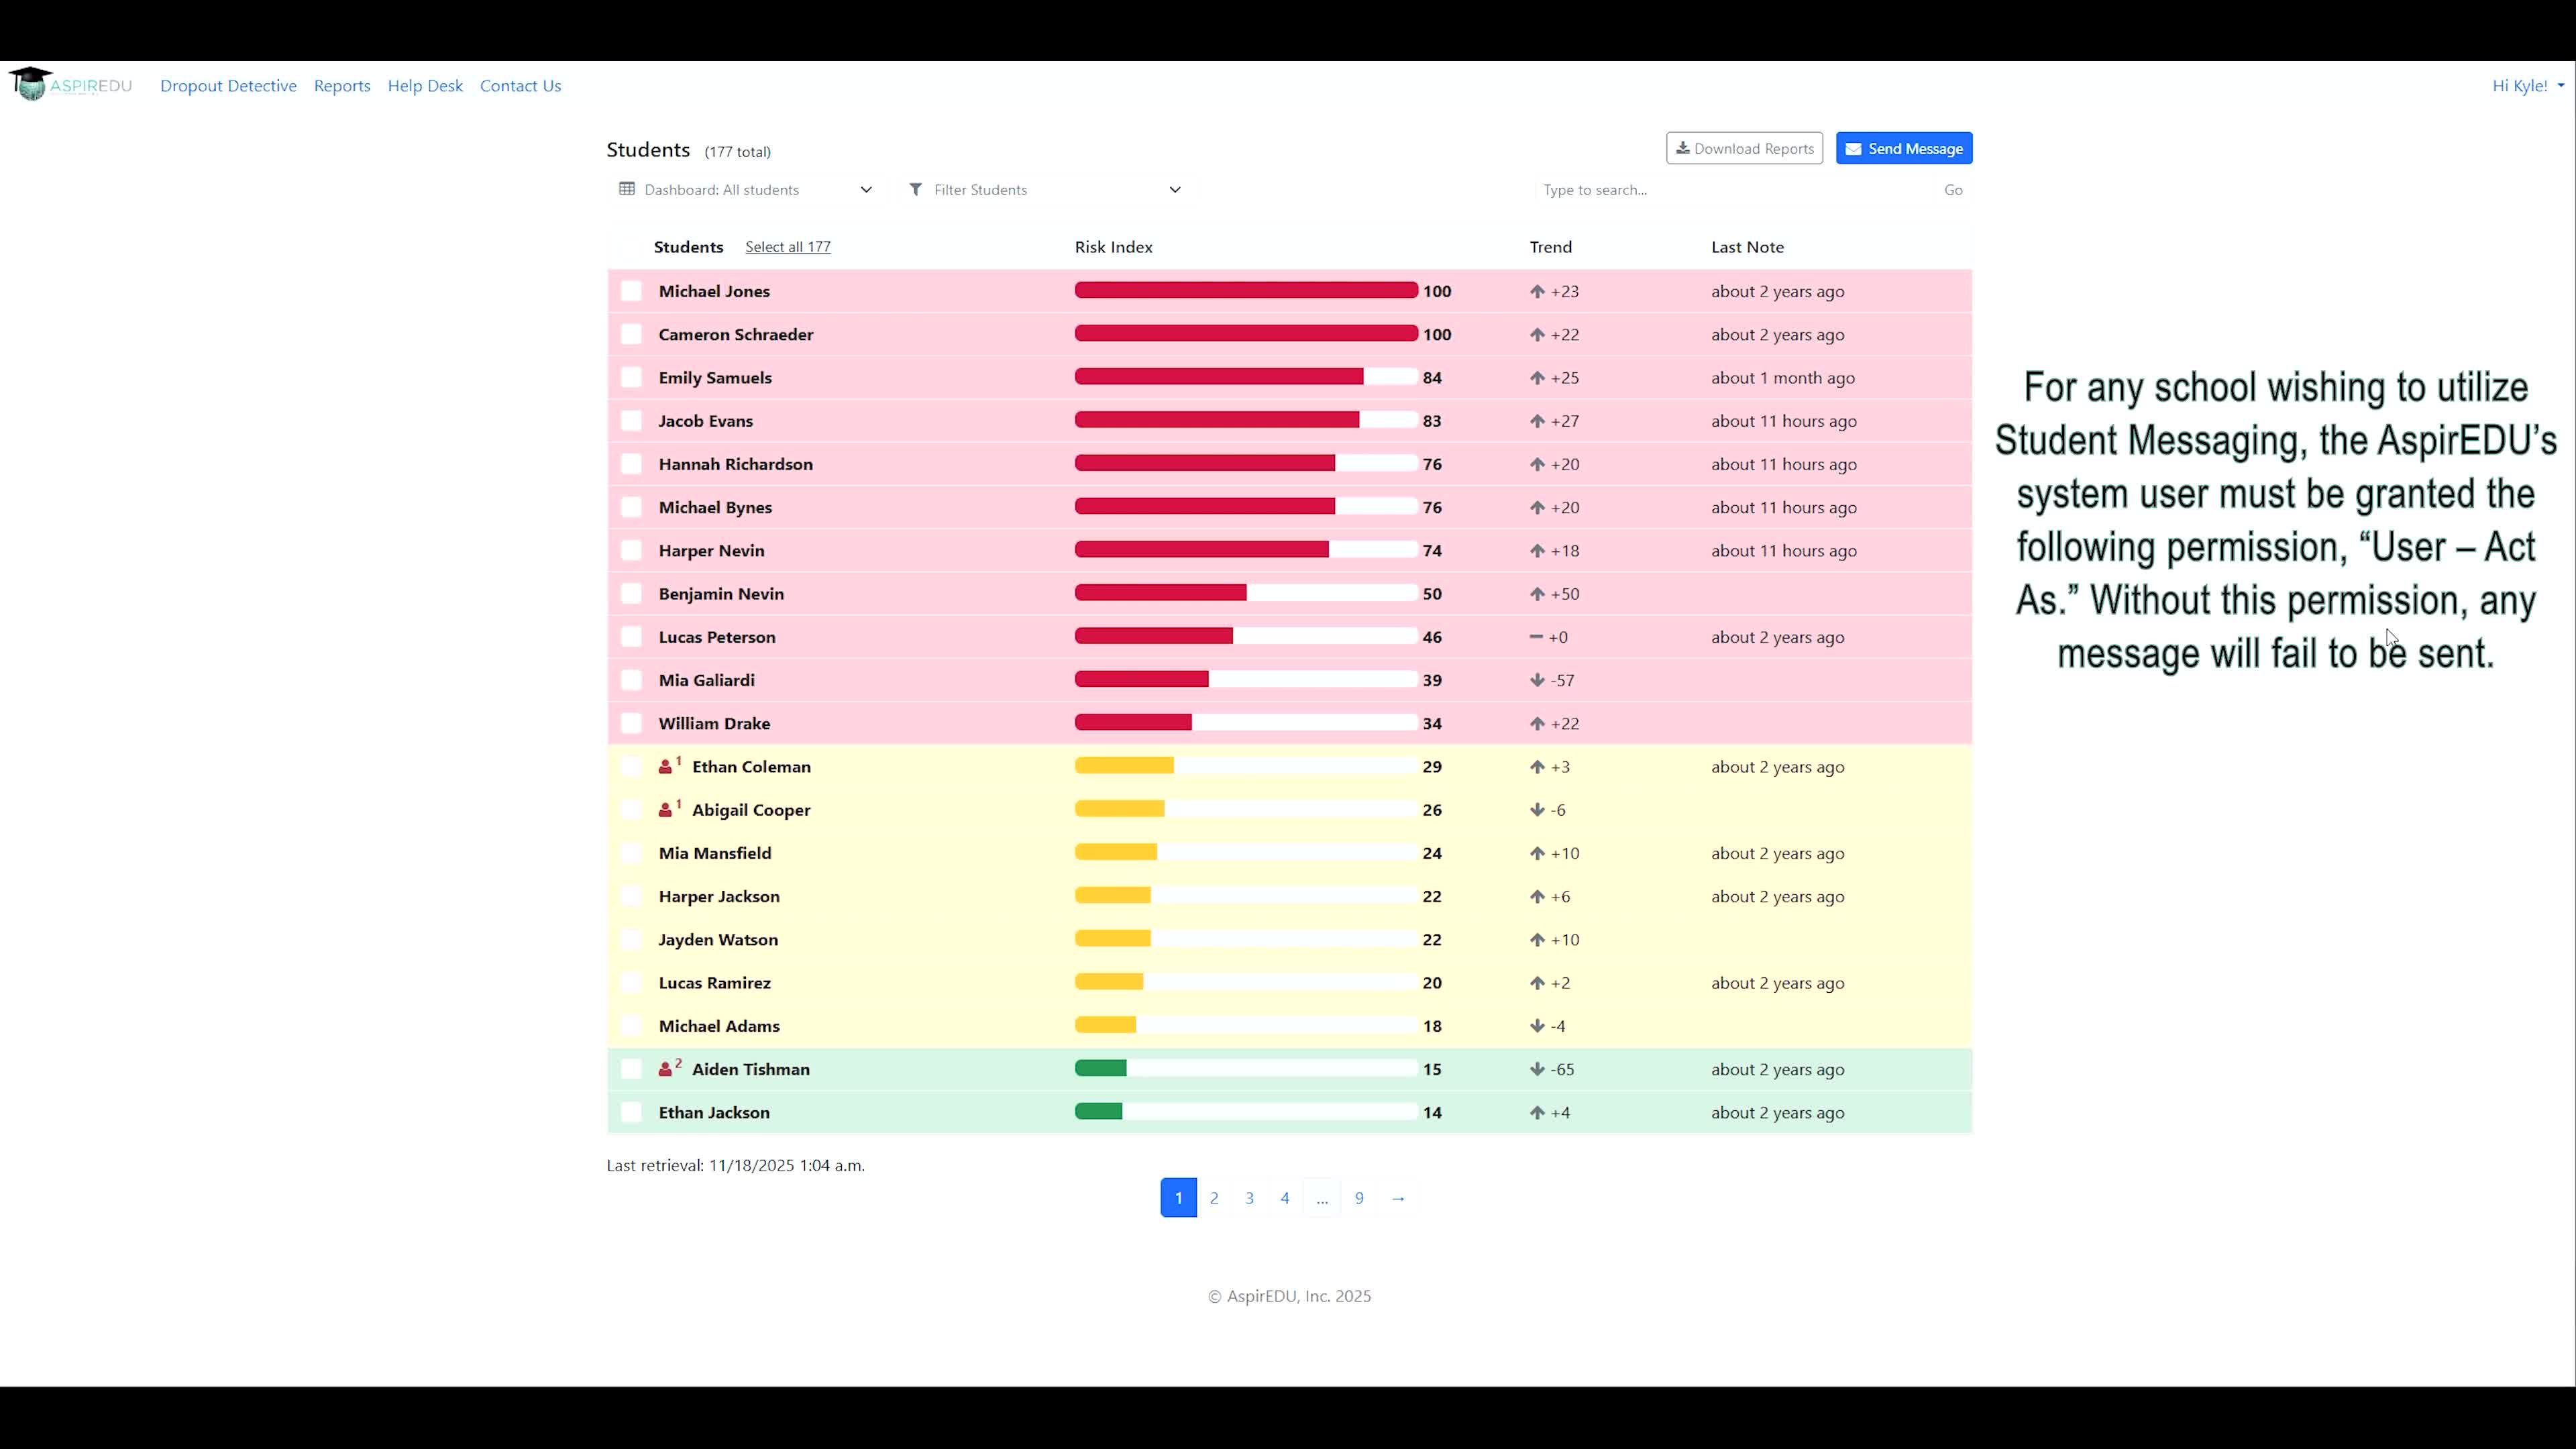The image size is (2576, 1449).
Task: Select Mia Mansfield's checkbox
Action: coord(631,853)
